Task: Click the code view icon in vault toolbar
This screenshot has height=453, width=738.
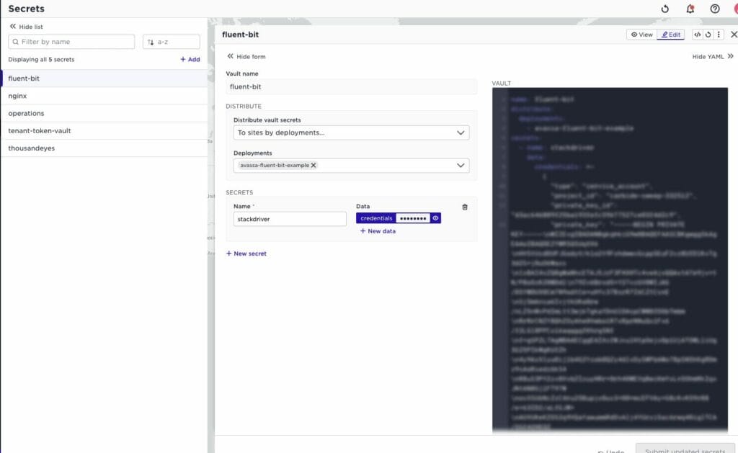Action: tap(697, 35)
